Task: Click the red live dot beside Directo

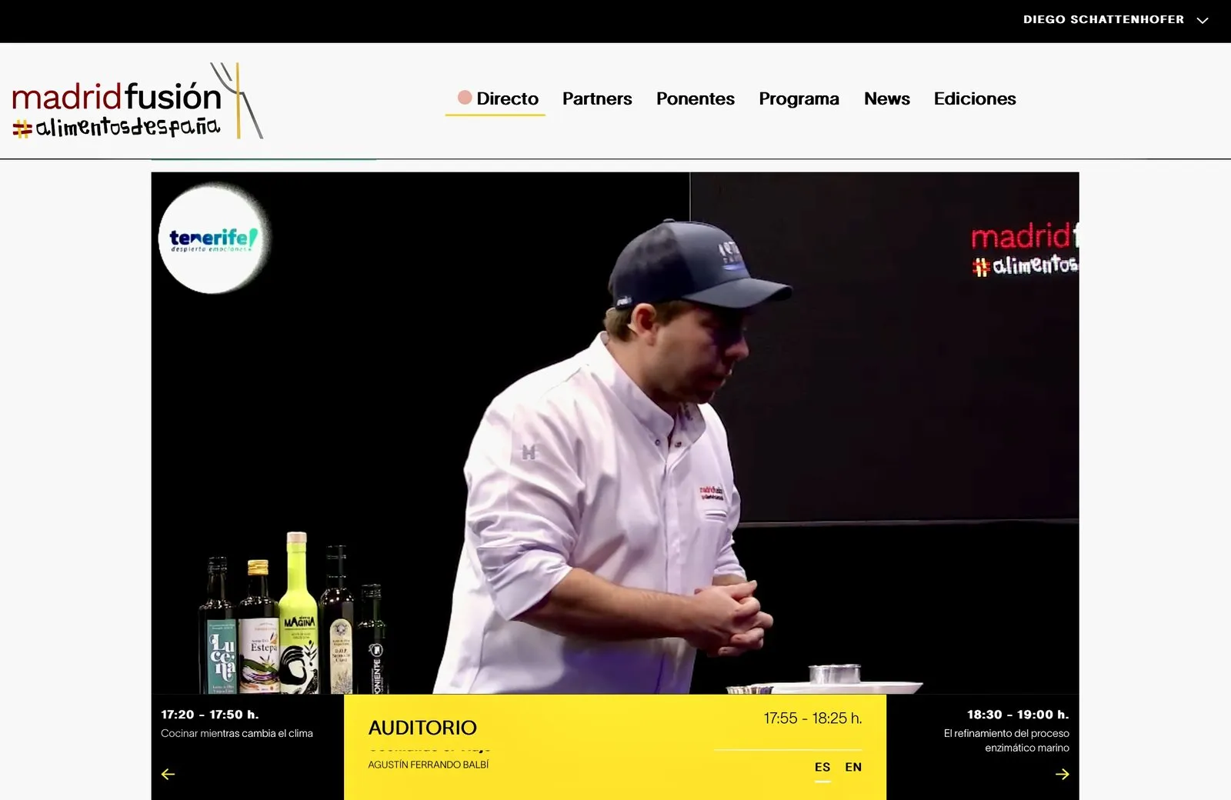Action: pos(465,98)
